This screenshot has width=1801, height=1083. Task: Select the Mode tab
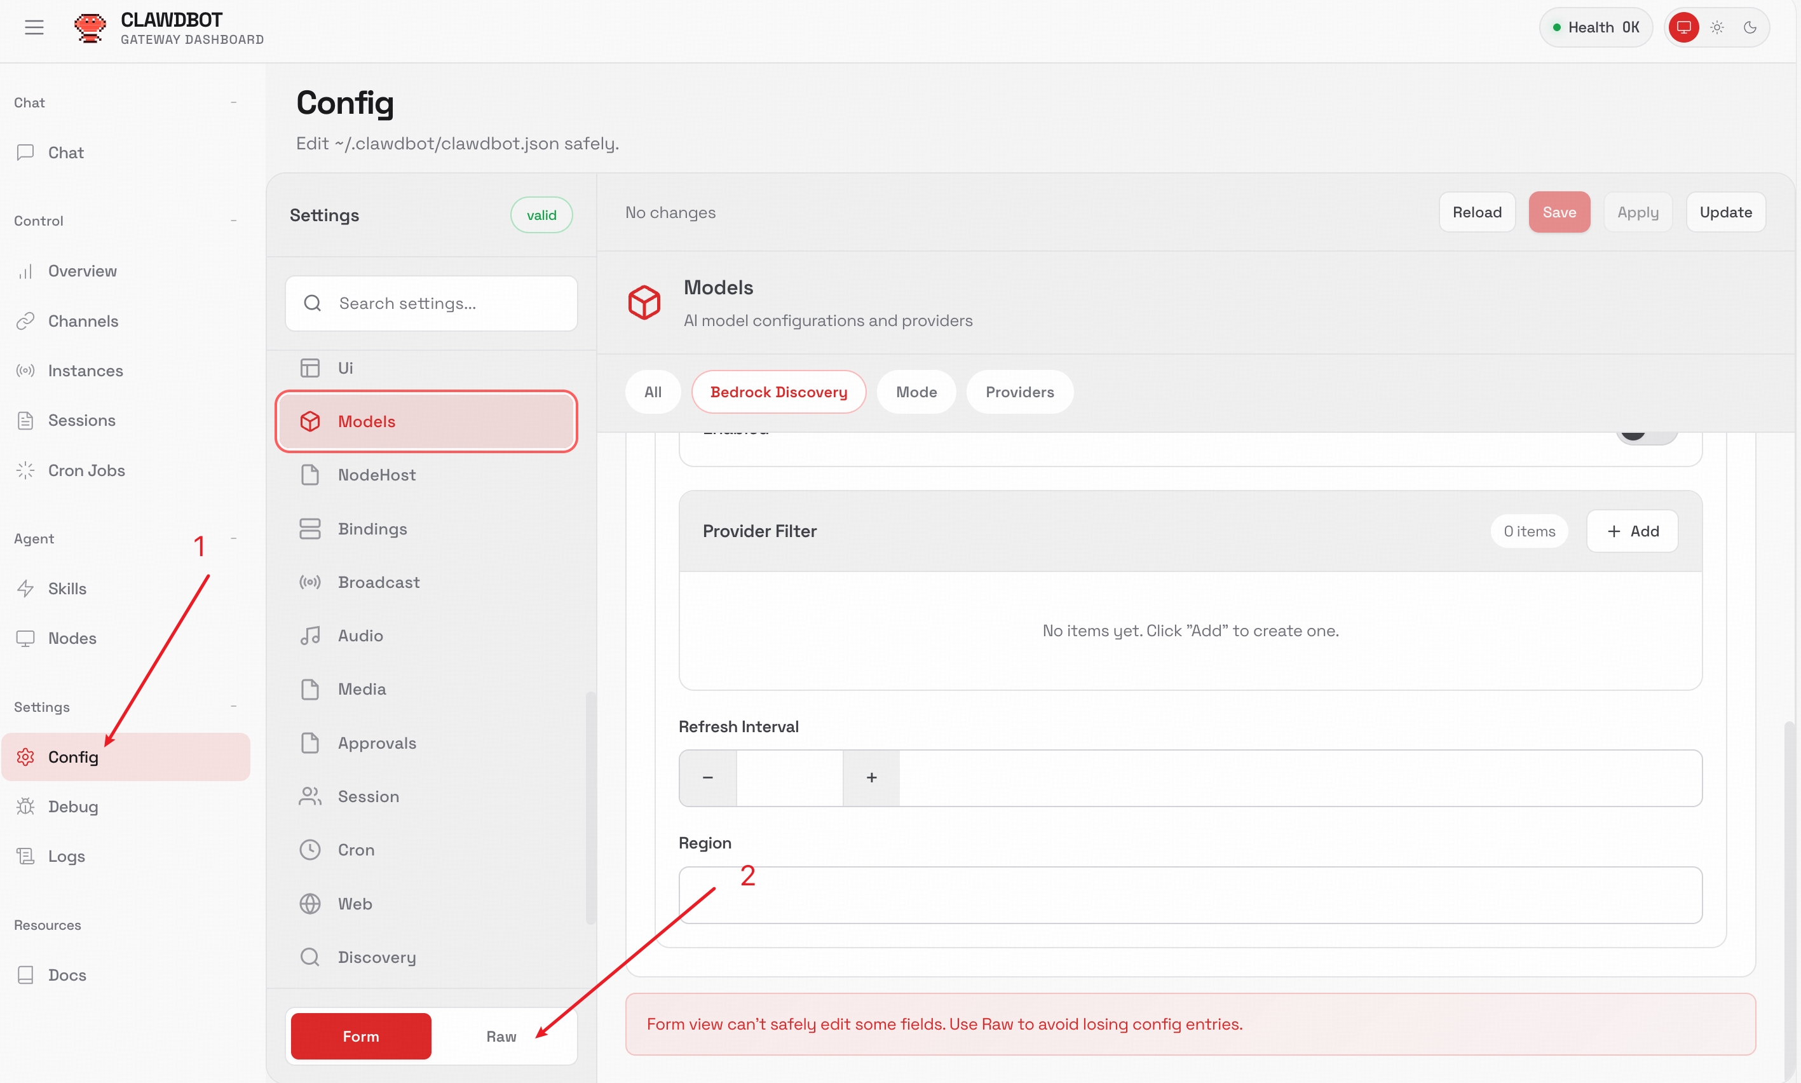click(916, 392)
